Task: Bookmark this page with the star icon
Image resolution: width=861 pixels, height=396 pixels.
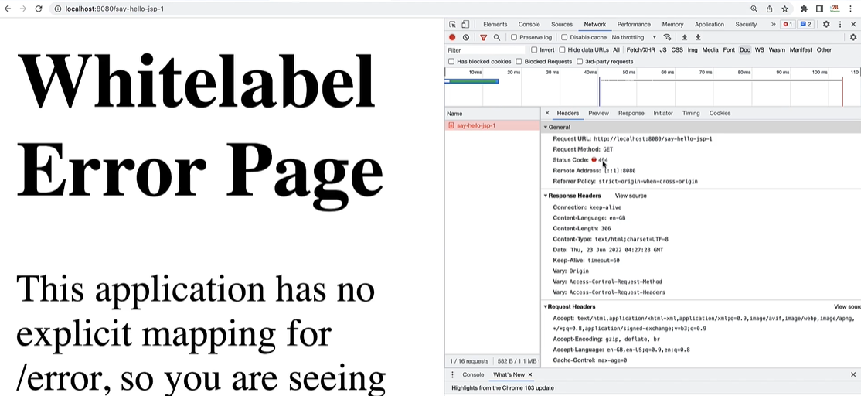Action: 784,9
